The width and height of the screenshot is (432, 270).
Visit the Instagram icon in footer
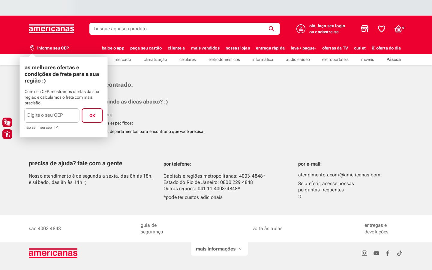coord(364,253)
